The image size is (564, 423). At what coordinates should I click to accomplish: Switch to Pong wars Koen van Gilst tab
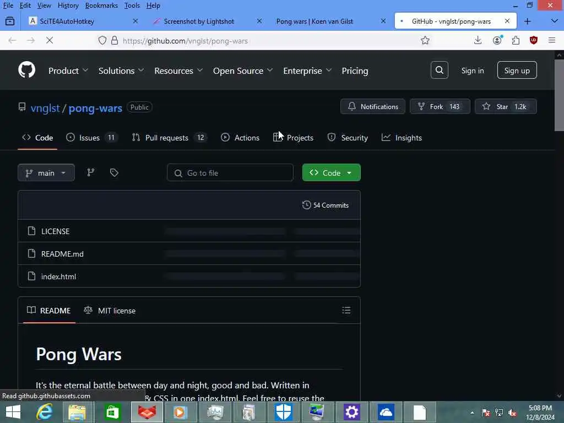pos(330,21)
